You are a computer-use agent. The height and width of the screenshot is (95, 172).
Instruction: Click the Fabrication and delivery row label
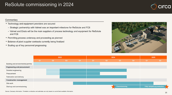tap(15, 77)
